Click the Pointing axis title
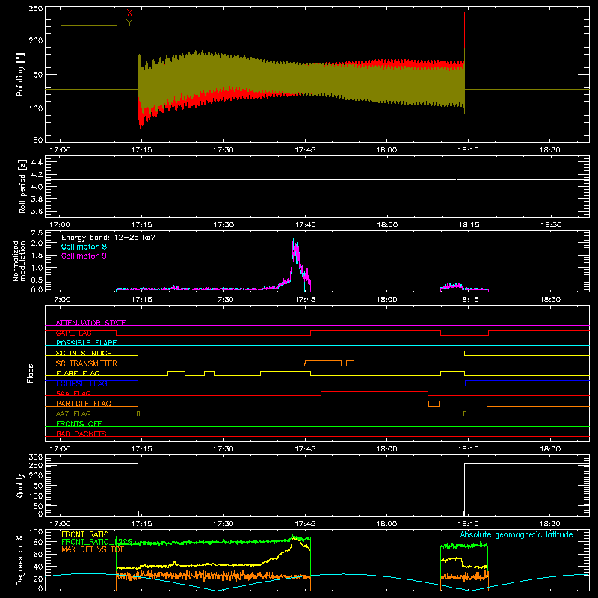 (20, 74)
